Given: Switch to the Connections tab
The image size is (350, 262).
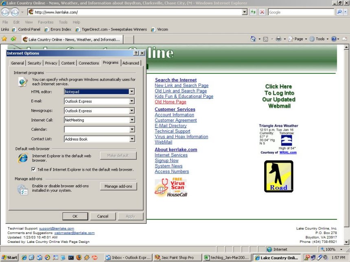Looking at the screenshot, I should (89, 63).
